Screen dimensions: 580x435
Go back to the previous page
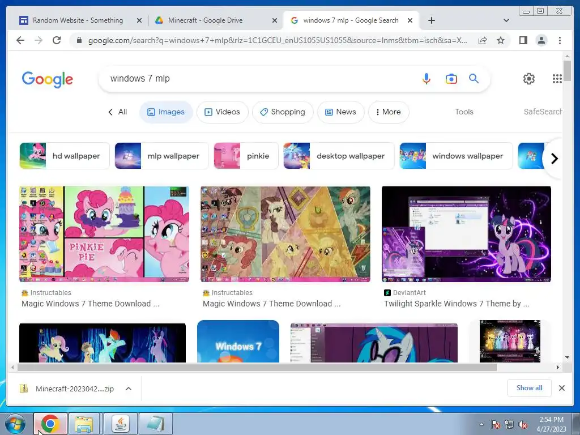pyautogui.click(x=20, y=40)
